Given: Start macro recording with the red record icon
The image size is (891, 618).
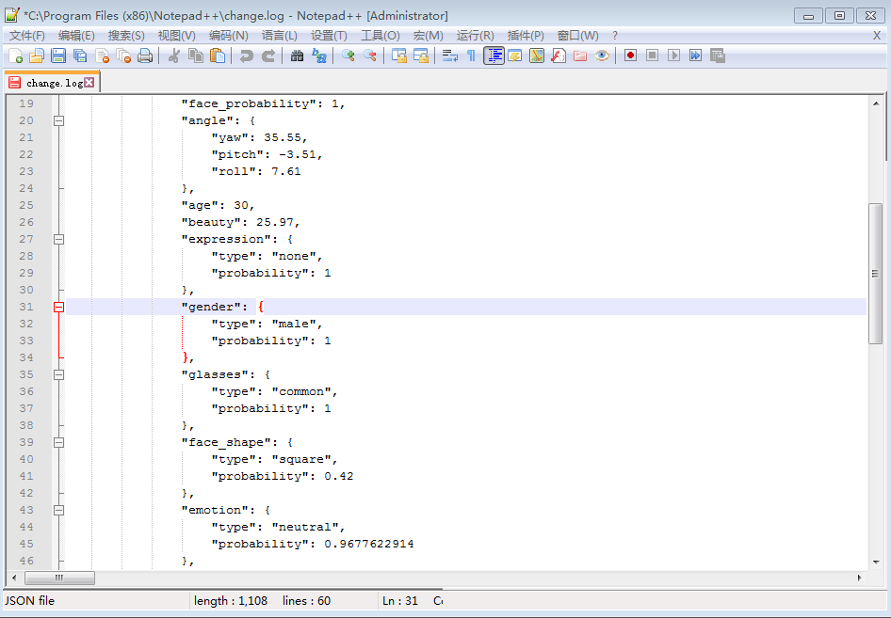Looking at the screenshot, I should [x=630, y=55].
